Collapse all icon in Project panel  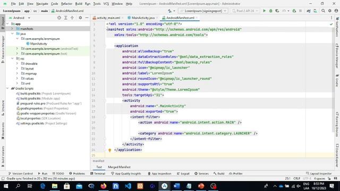[72, 18]
